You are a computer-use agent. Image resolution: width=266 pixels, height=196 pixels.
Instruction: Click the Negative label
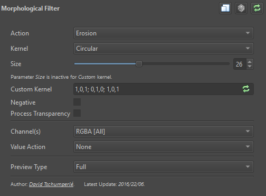pyautogui.click(x=23, y=102)
